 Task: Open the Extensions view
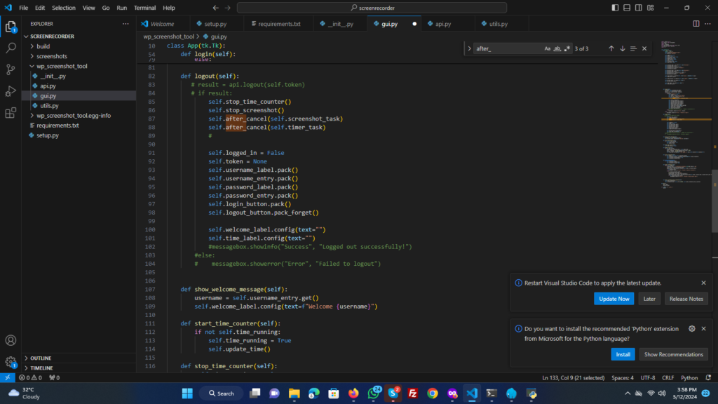[x=11, y=112]
